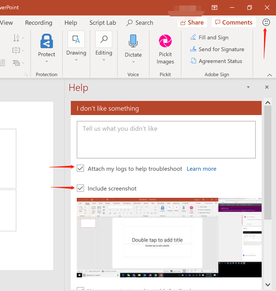Open the Recording tab

click(39, 23)
